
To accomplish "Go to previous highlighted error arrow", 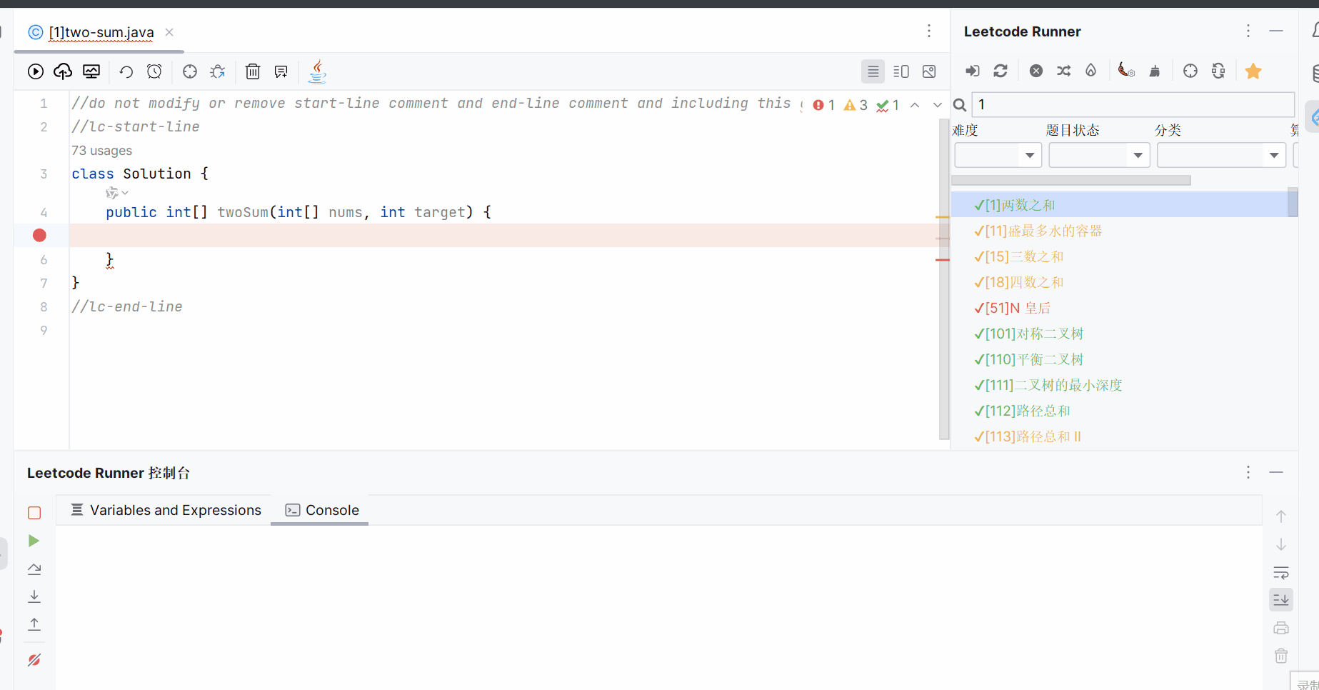I will [915, 105].
